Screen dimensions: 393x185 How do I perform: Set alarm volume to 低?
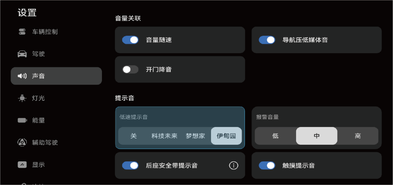coord(275,136)
